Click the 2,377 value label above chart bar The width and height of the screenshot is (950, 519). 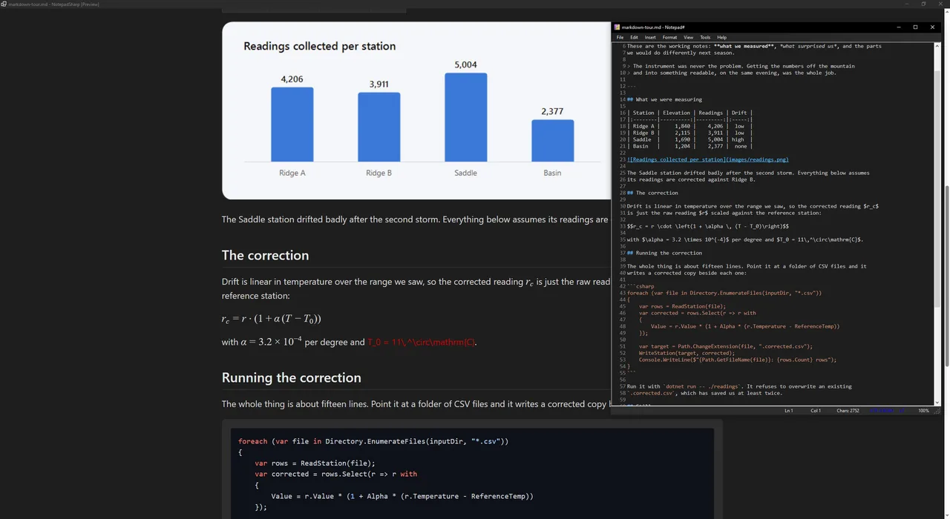click(x=552, y=111)
